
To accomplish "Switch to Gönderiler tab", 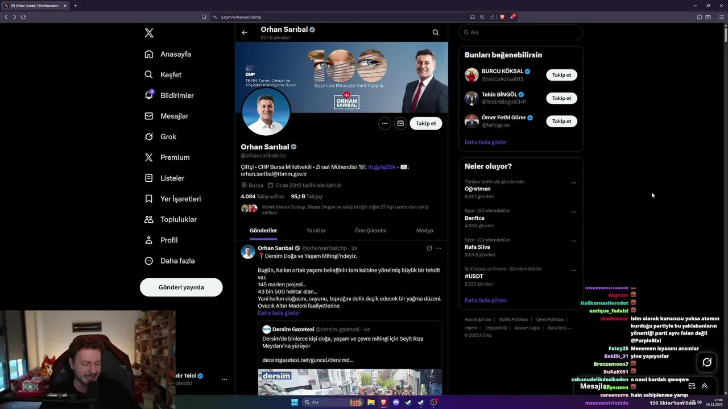I will click(x=263, y=231).
